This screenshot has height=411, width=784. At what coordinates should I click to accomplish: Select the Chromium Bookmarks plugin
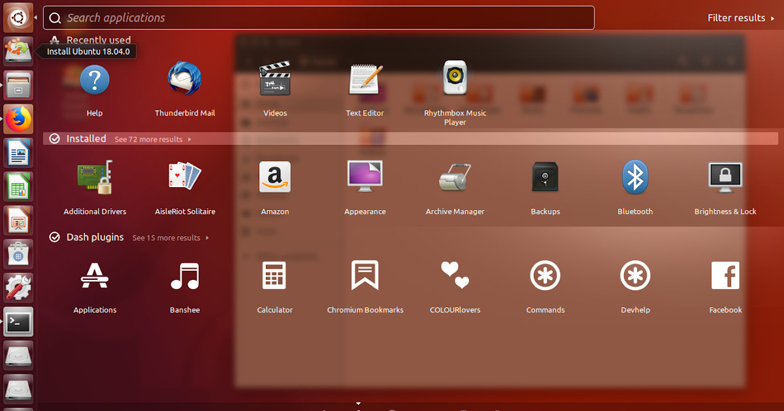(x=365, y=276)
